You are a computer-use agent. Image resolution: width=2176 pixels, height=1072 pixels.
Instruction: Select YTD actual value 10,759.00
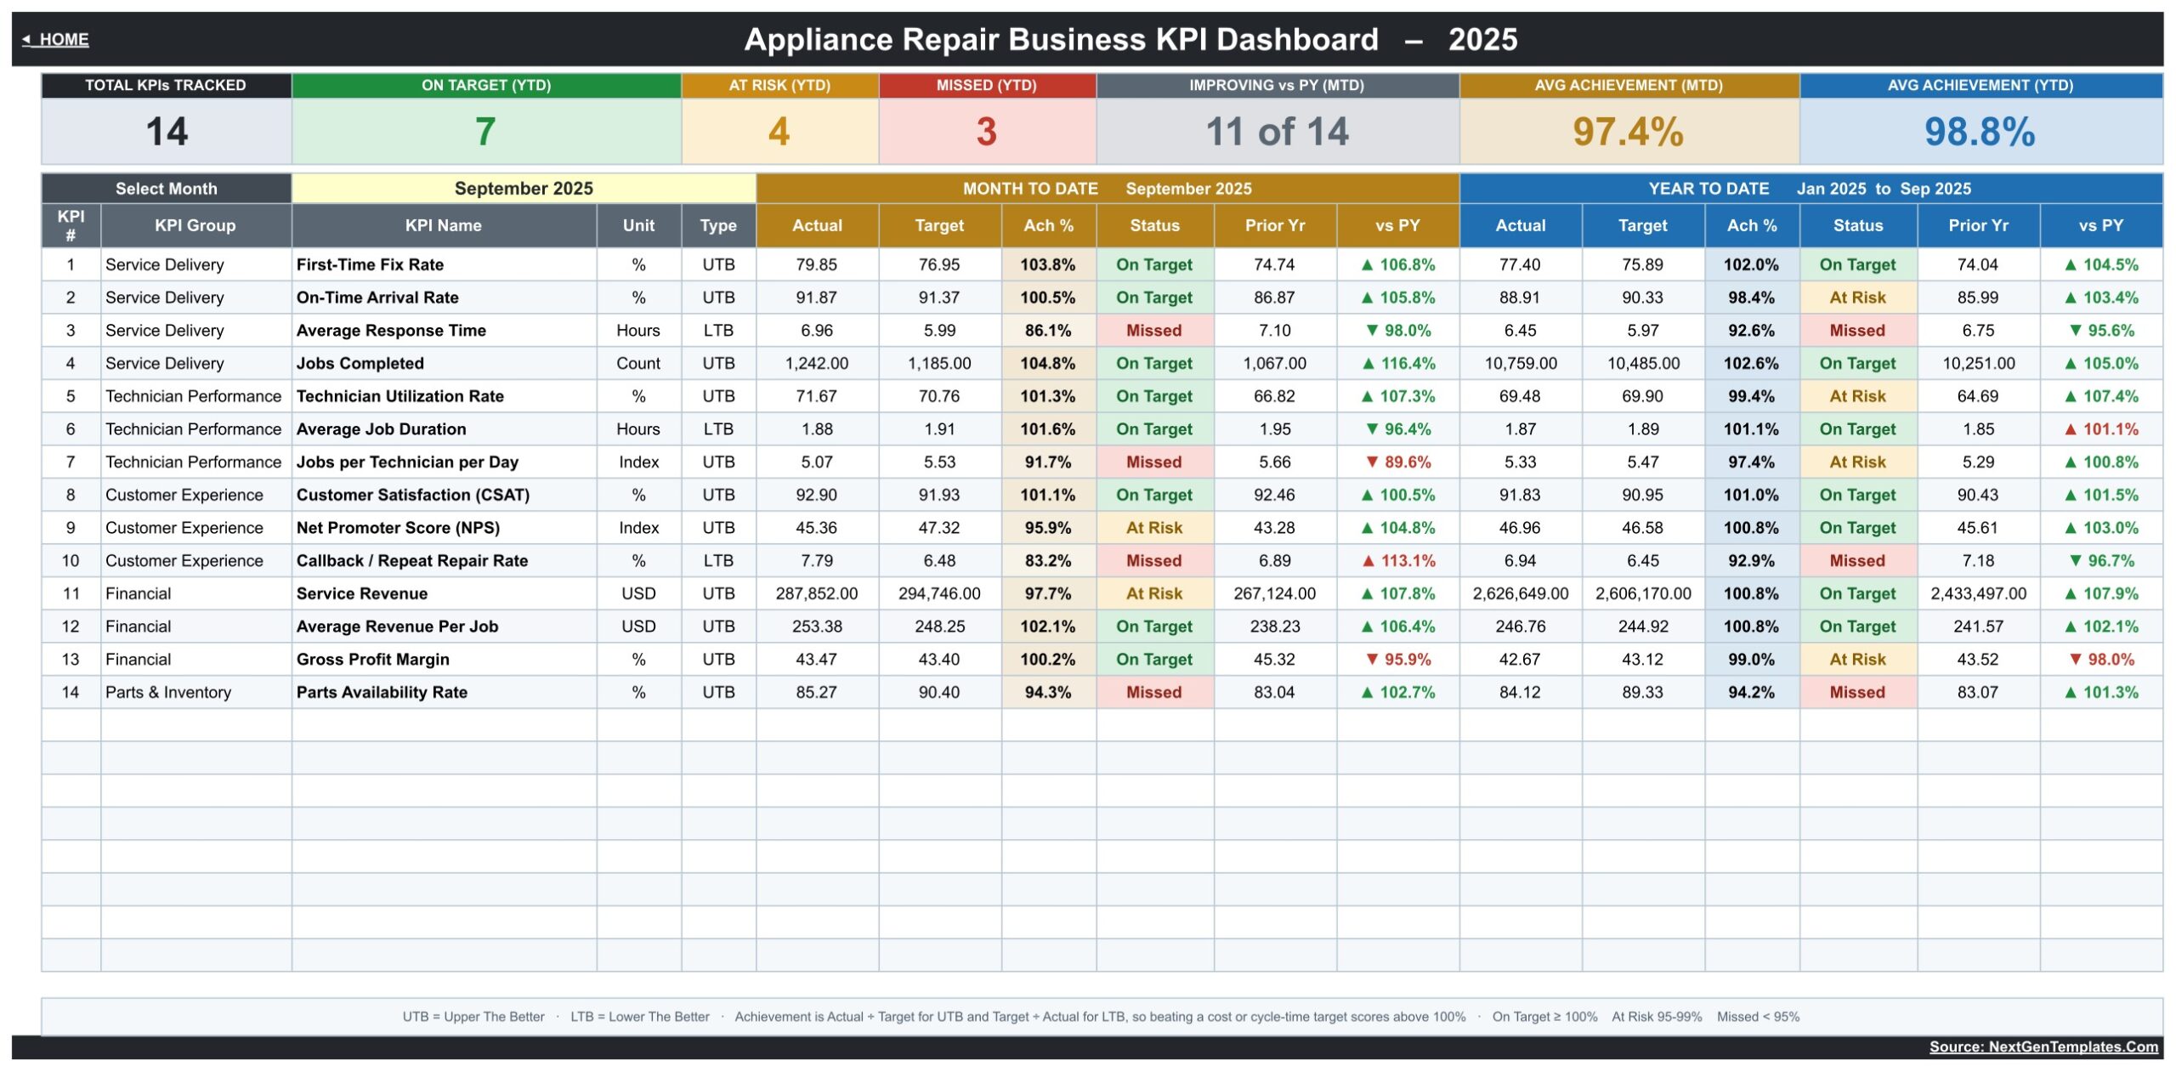coord(1521,363)
